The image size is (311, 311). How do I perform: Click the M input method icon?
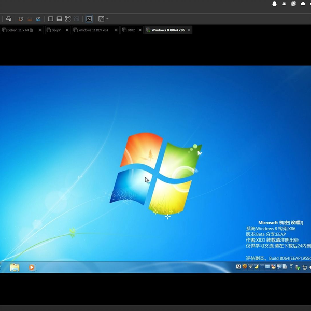(238, 267)
